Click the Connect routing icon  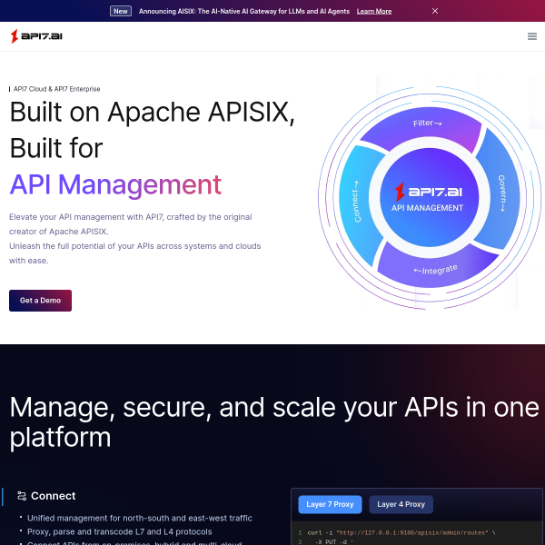tap(22, 496)
